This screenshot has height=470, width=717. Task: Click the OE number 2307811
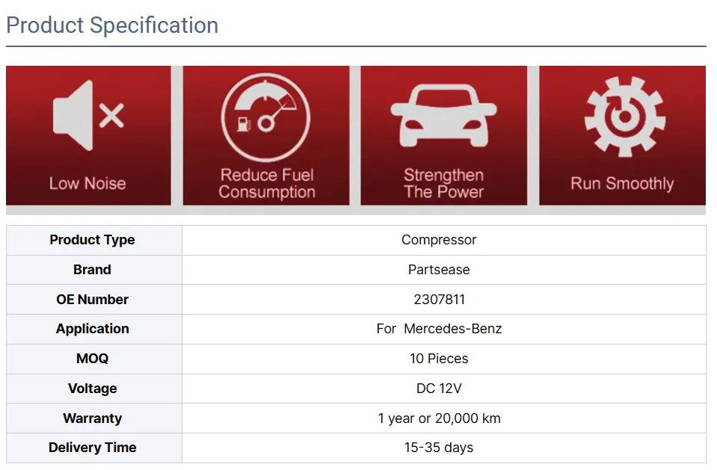click(439, 300)
